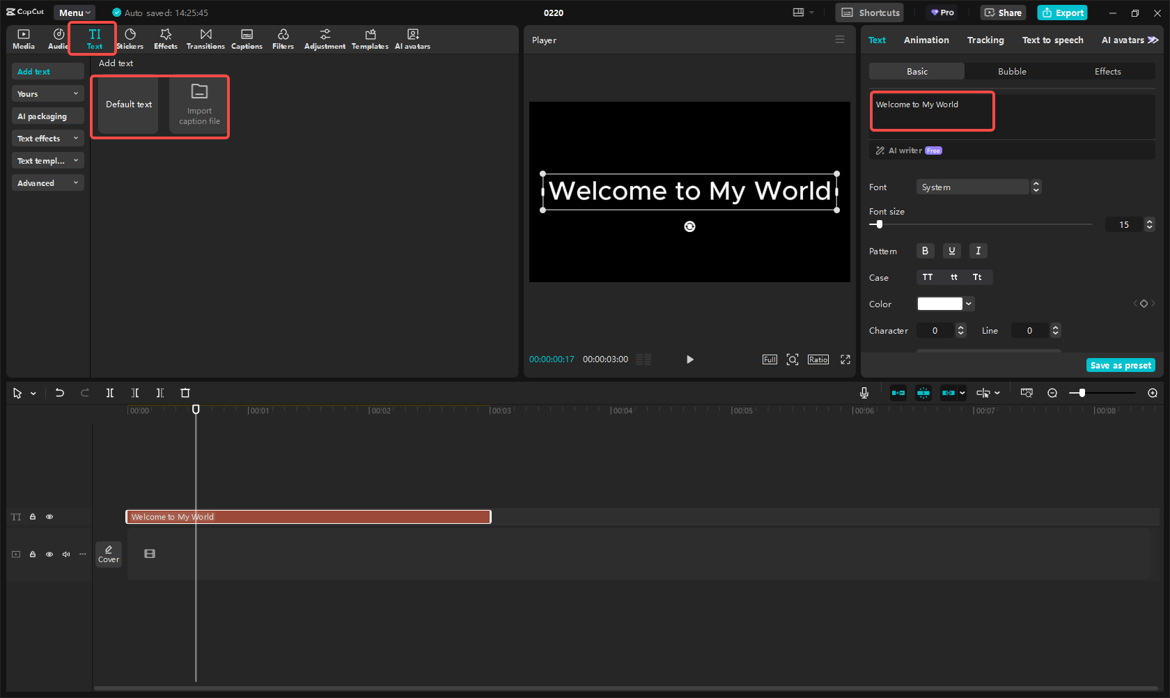
Task: Expand the Text effects category
Action: pos(47,139)
